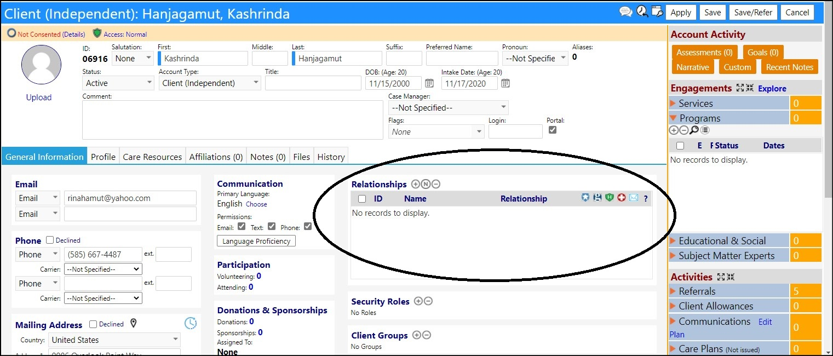Click the floppy disk relationship column icon
The width and height of the screenshot is (833, 356).
(x=598, y=198)
